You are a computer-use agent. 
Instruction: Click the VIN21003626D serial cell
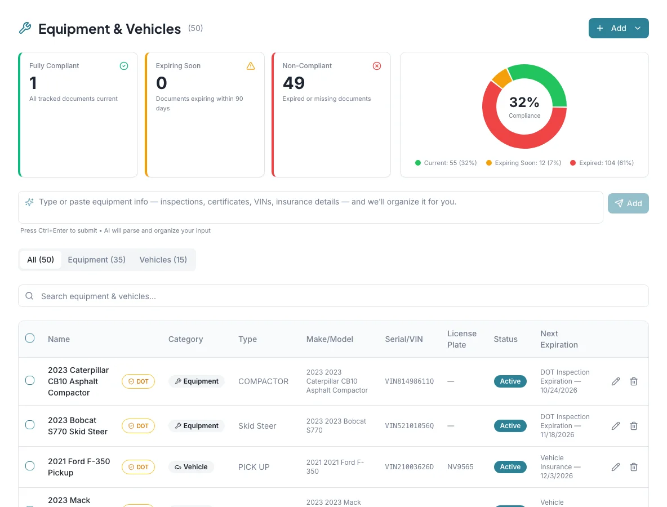409,467
